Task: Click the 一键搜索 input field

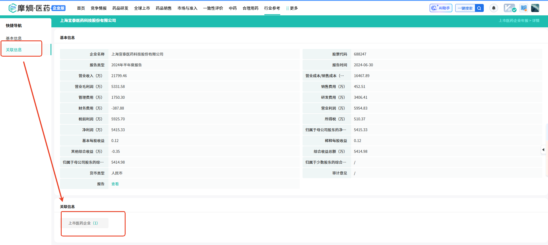Action: coord(465,8)
